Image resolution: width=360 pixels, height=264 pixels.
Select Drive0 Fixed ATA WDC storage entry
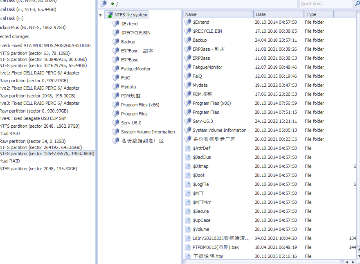pos(45,45)
